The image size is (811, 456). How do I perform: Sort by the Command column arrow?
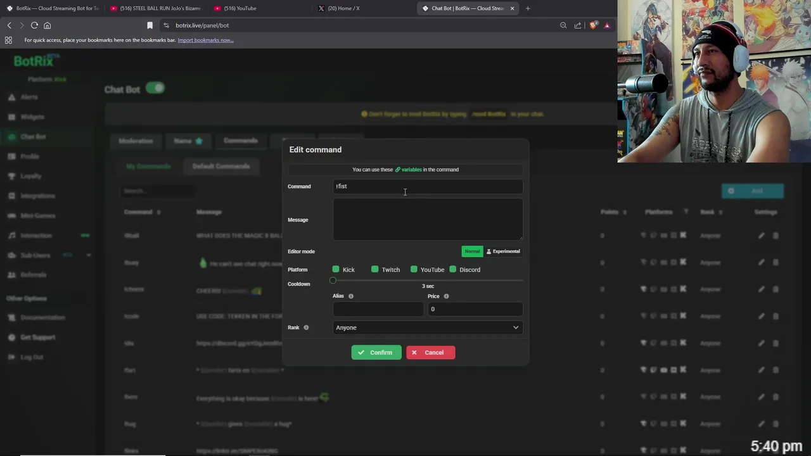pyautogui.click(x=158, y=212)
